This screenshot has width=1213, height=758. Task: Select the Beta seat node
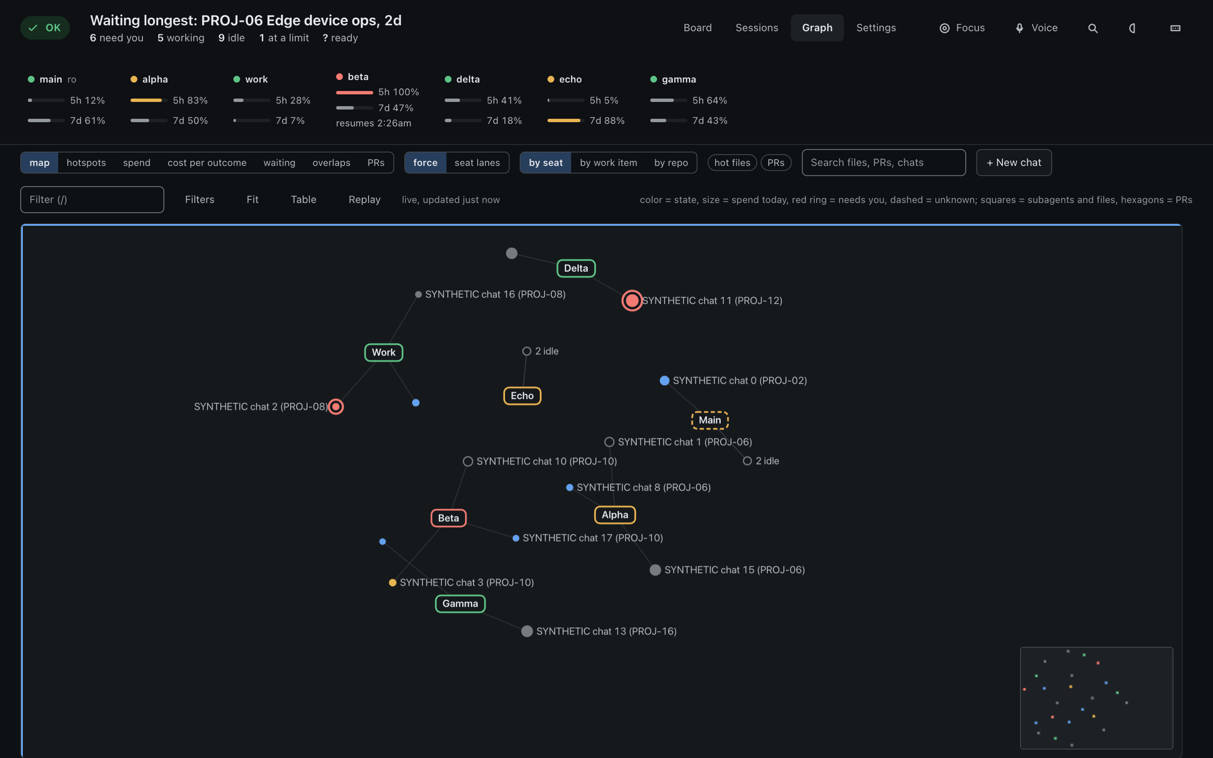(x=448, y=518)
